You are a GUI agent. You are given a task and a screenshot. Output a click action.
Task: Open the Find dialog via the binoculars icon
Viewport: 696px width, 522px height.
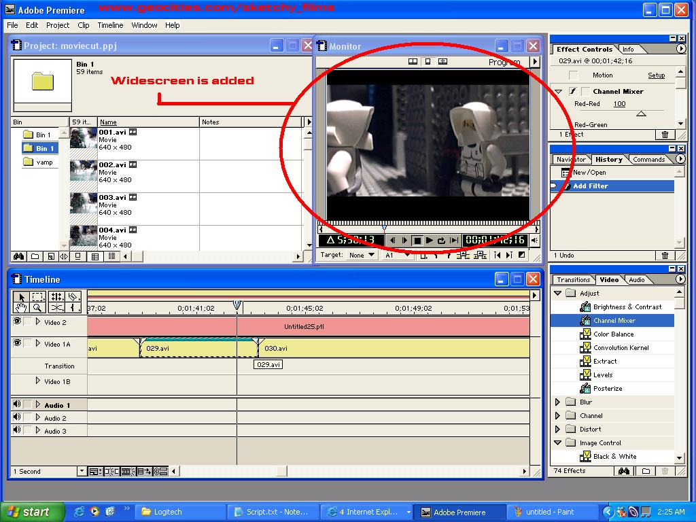coord(18,256)
